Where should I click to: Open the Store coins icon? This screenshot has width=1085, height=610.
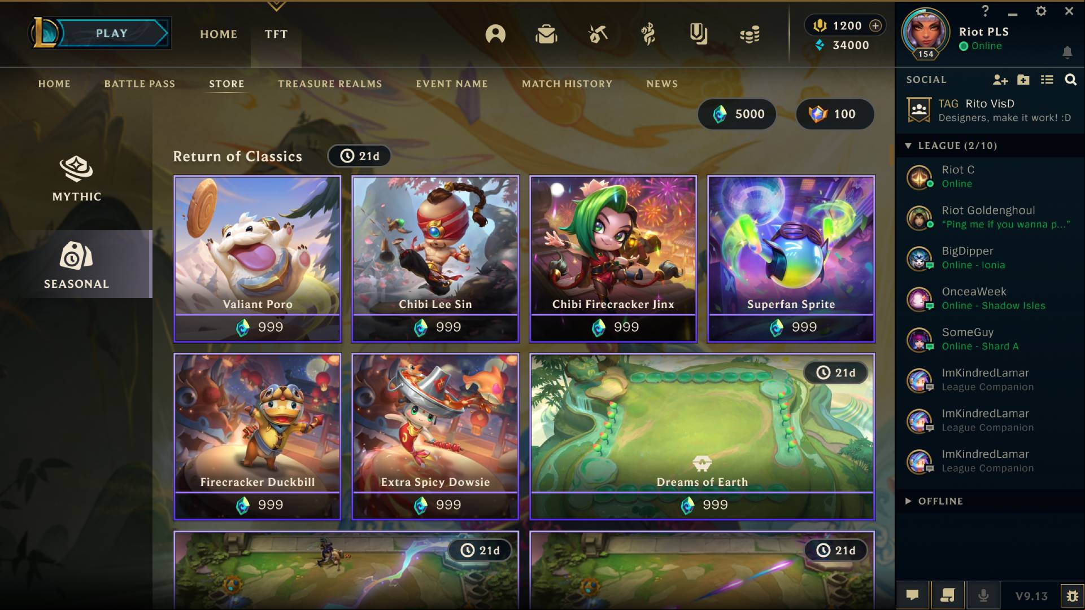pos(750,35)
